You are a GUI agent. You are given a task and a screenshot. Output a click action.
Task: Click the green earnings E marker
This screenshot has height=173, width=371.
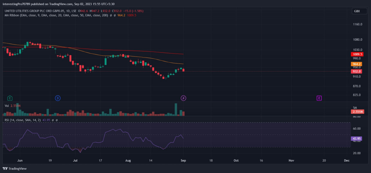(10, 98)
